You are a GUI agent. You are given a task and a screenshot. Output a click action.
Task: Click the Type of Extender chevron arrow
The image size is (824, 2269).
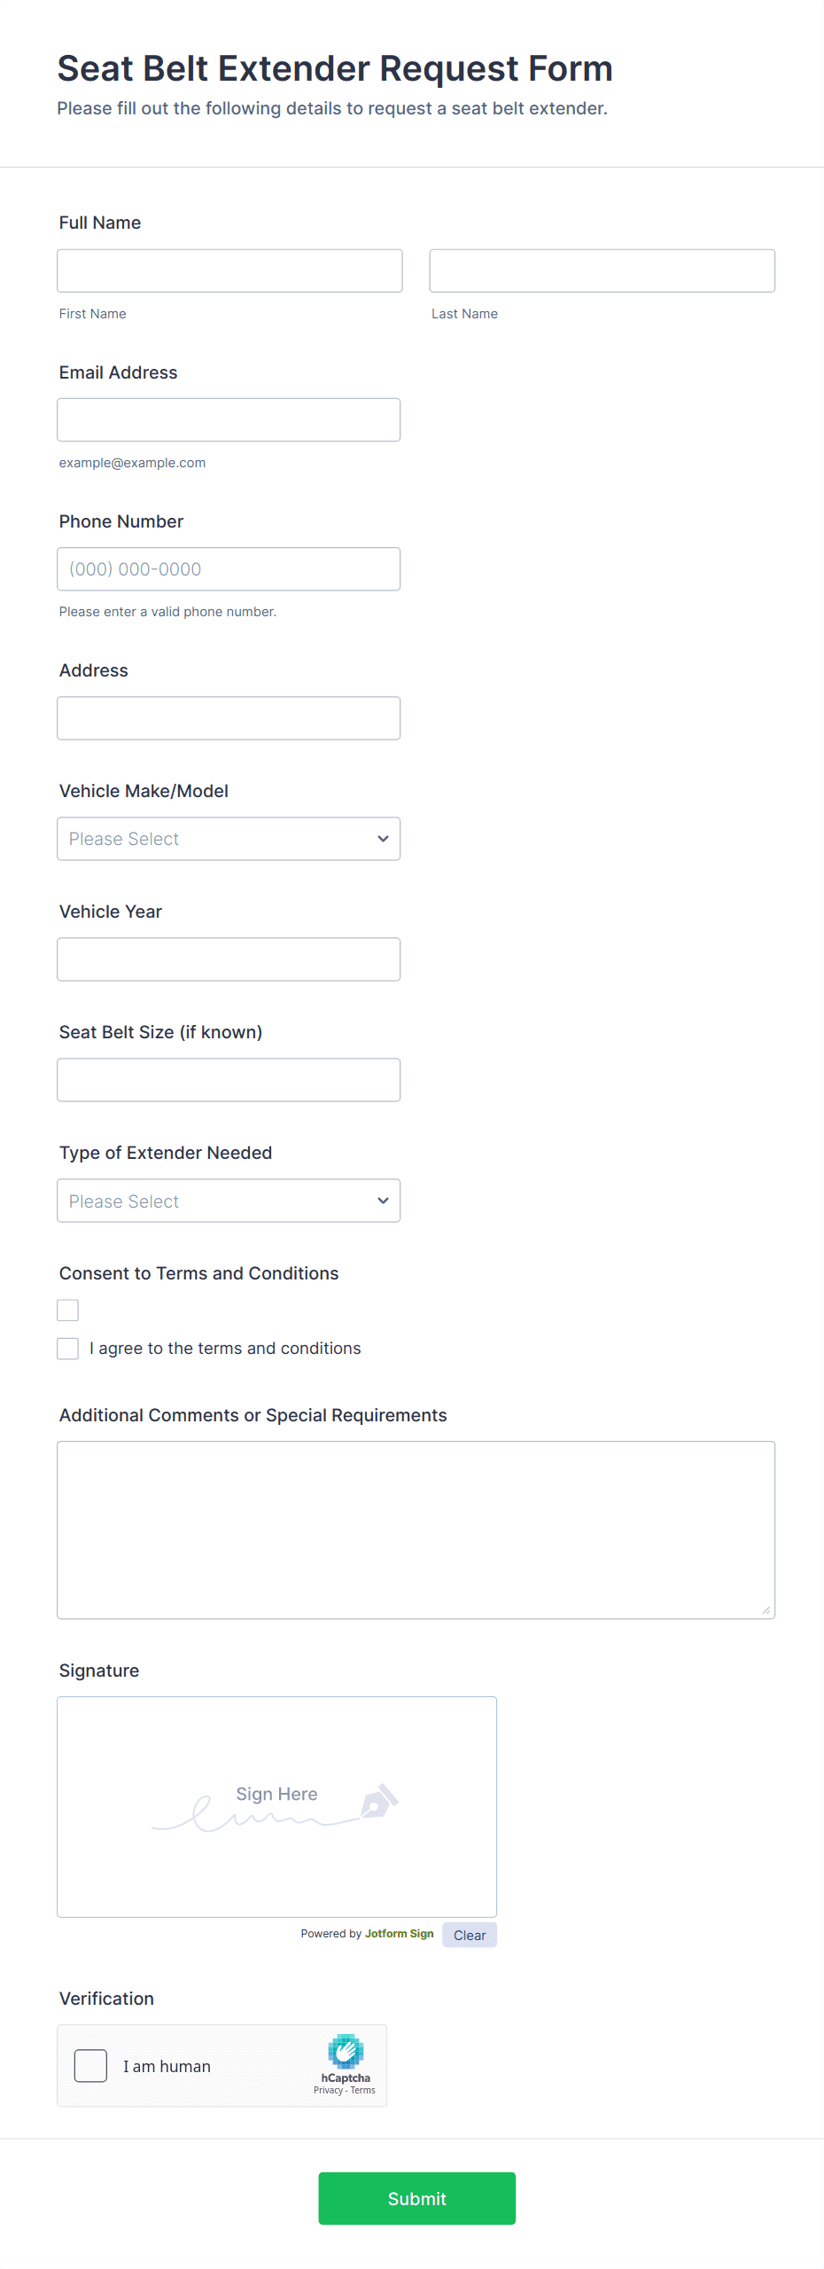tap(383, 1201)
